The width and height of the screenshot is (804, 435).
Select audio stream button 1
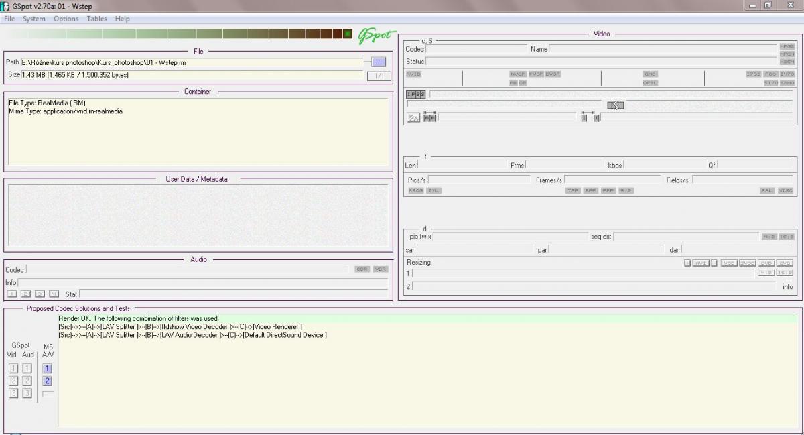[x=12, y=294]
